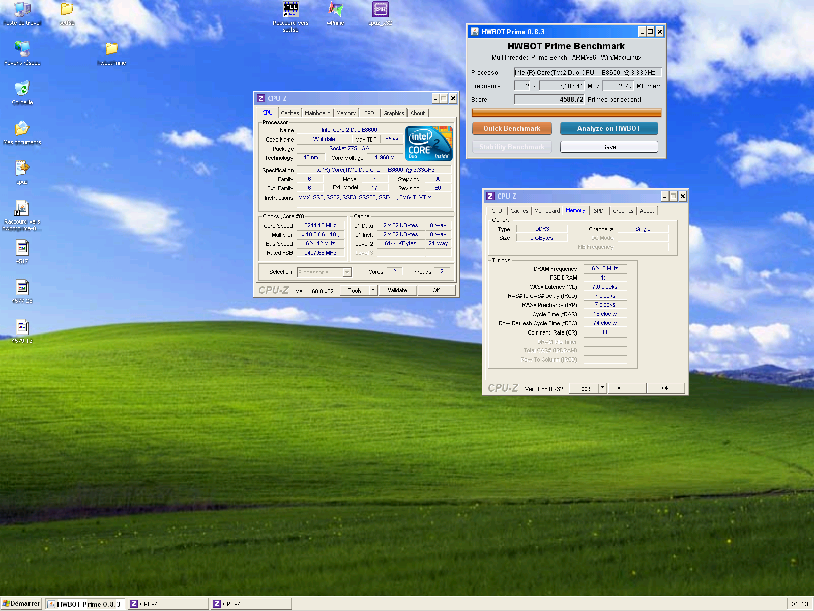Click the 2047 MB mem field
This screenshot has height=611, width=814.
click(619, 86)
